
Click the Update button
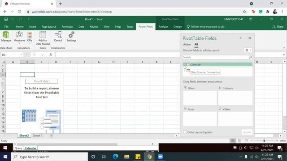coord(247,132)
